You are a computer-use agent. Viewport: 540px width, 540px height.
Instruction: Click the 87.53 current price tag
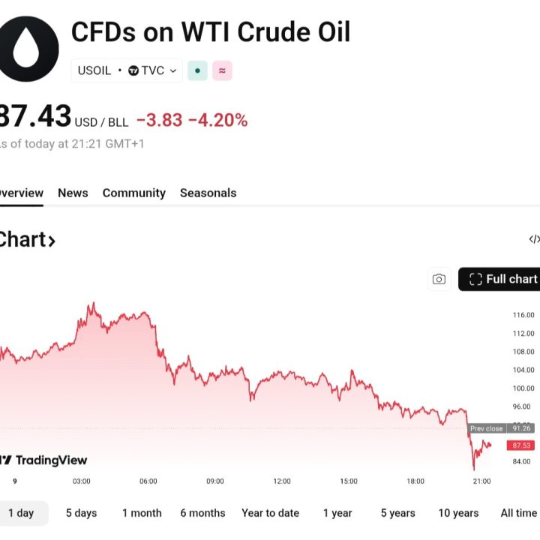point(520,445)
